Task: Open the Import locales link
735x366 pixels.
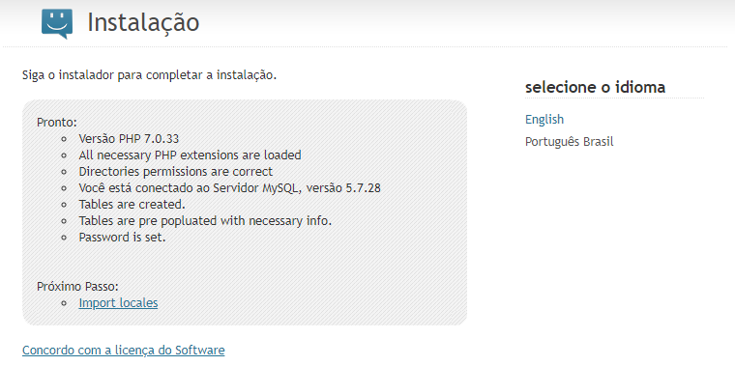Action: pyautogui.click(x=118, y=303)
